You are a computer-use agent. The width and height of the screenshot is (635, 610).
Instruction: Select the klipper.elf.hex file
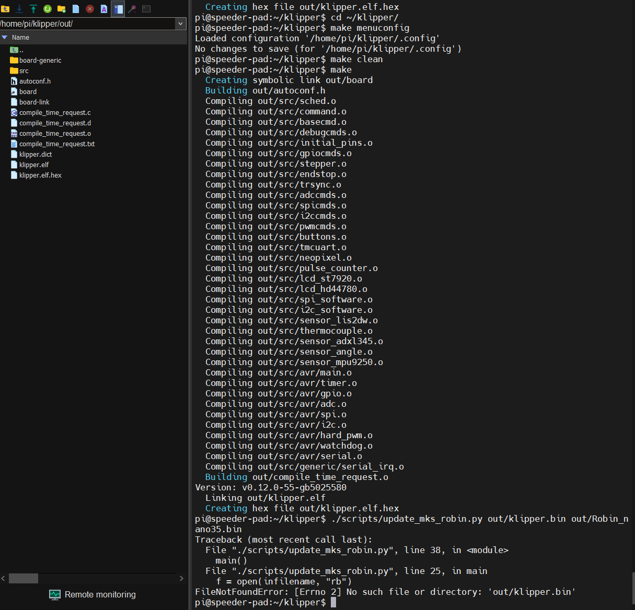(36, 175)
